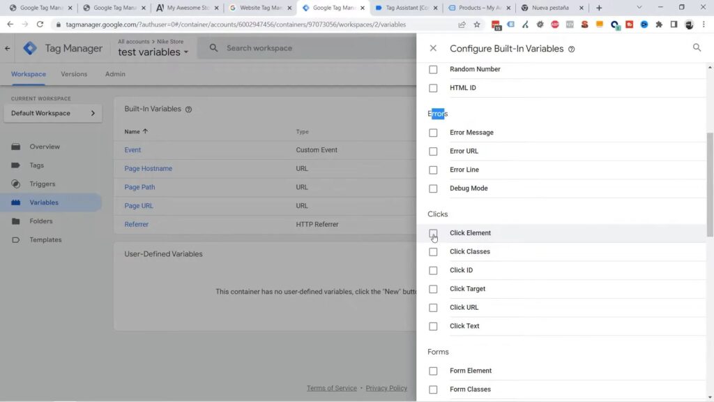Open the test variables container dropdown
Image resolution: width=714 pixels, height=402 pixels.
tap(153, 52)
